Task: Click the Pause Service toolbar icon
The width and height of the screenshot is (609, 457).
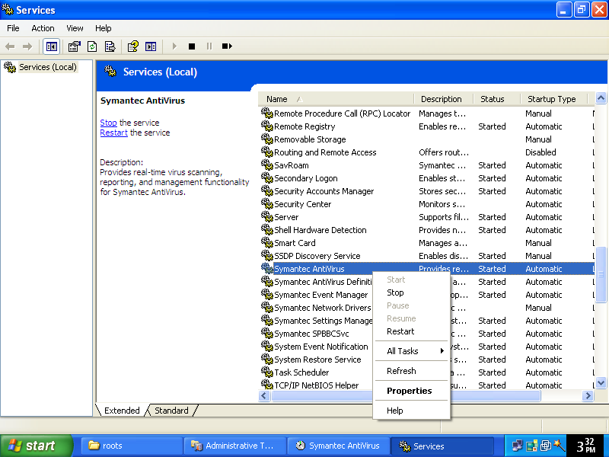Action: tap(209, 46)
